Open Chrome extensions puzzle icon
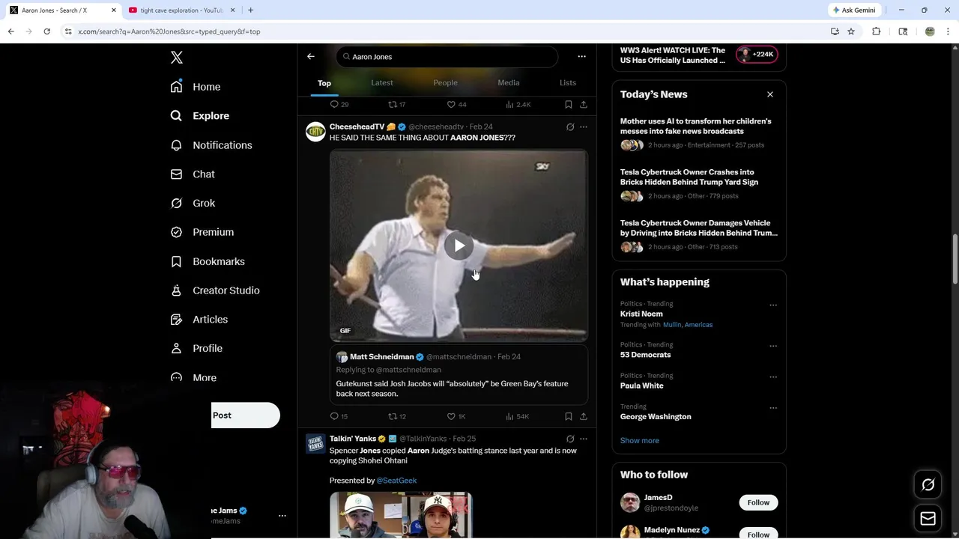This screenshot has width=959, height=539. point(876,31)
